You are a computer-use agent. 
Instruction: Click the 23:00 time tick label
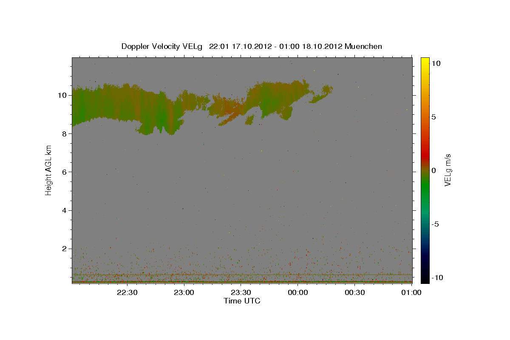(x=184, y=292)
